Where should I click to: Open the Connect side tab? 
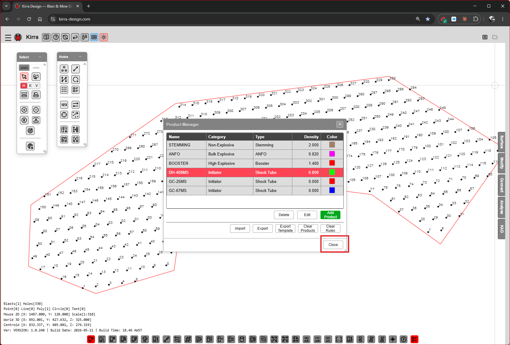point(502,185)
